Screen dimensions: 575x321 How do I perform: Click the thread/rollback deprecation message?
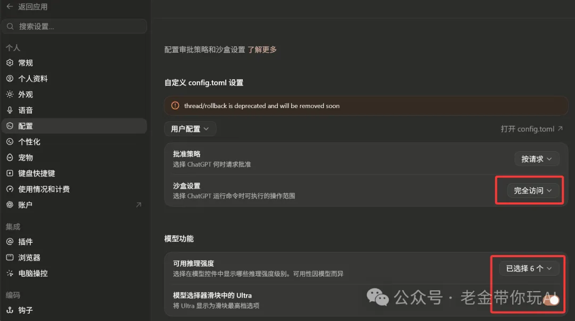click(x=262, y=105)
